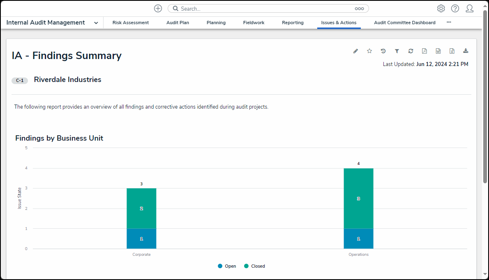This screenshot has height=280, width=489.
Task: Open search options ellipsis in search bar
Action: point(359,9)
